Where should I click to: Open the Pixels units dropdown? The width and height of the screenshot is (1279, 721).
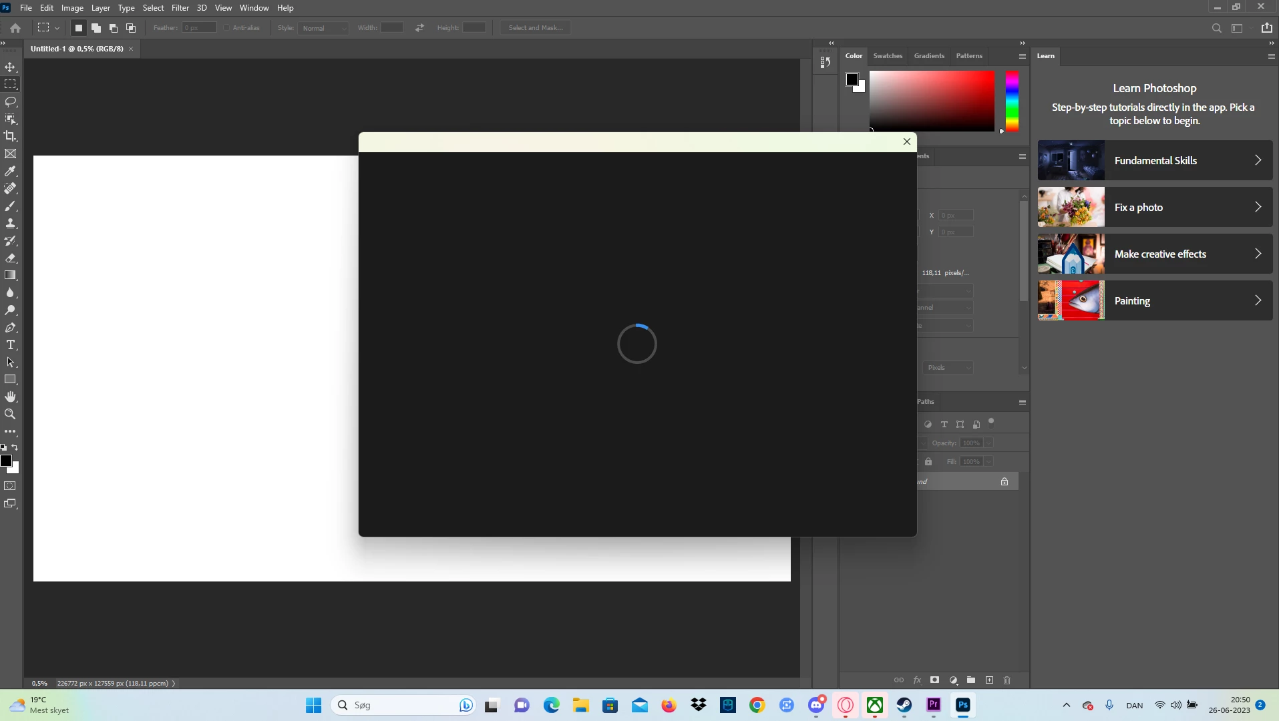point(948,368)
